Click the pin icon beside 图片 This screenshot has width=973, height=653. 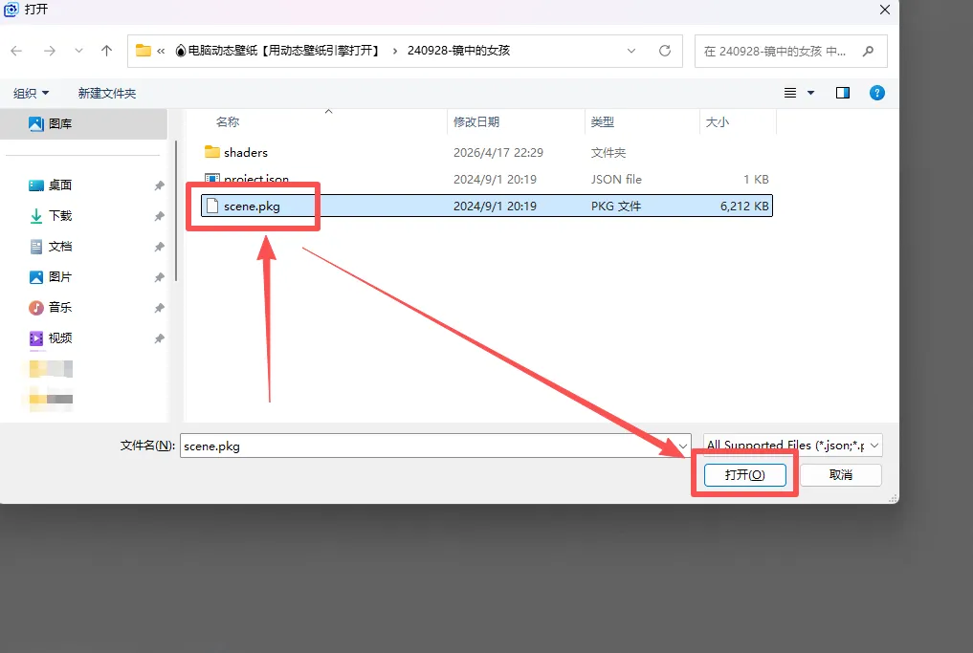coord(160,277)
